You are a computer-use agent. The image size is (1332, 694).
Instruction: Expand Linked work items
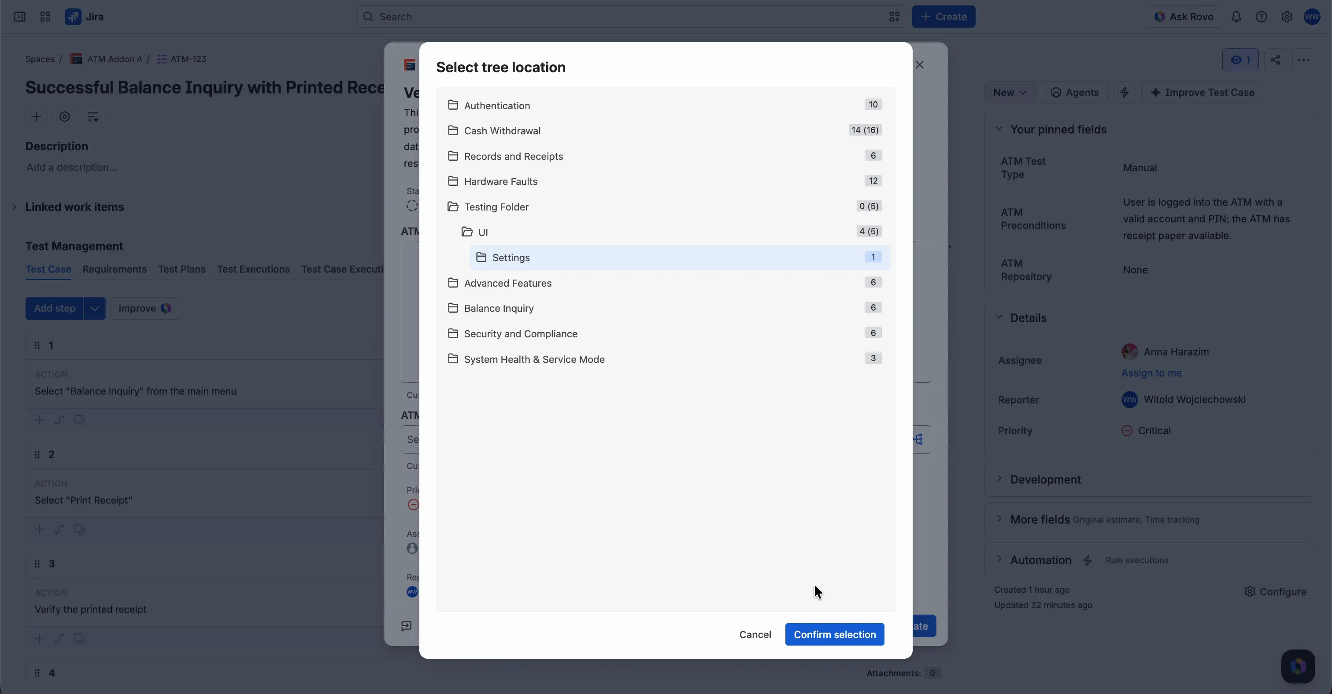pos(14,207)
